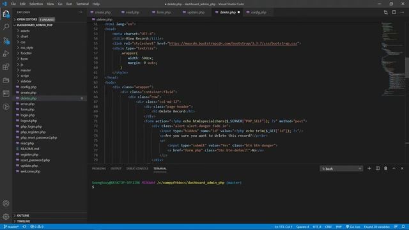409x230 pixels.
Task: Switch to the Debug Console panel tab
Action: (x=137, y=169)
